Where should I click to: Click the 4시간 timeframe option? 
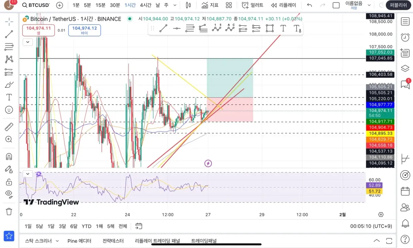coord(146,5)
